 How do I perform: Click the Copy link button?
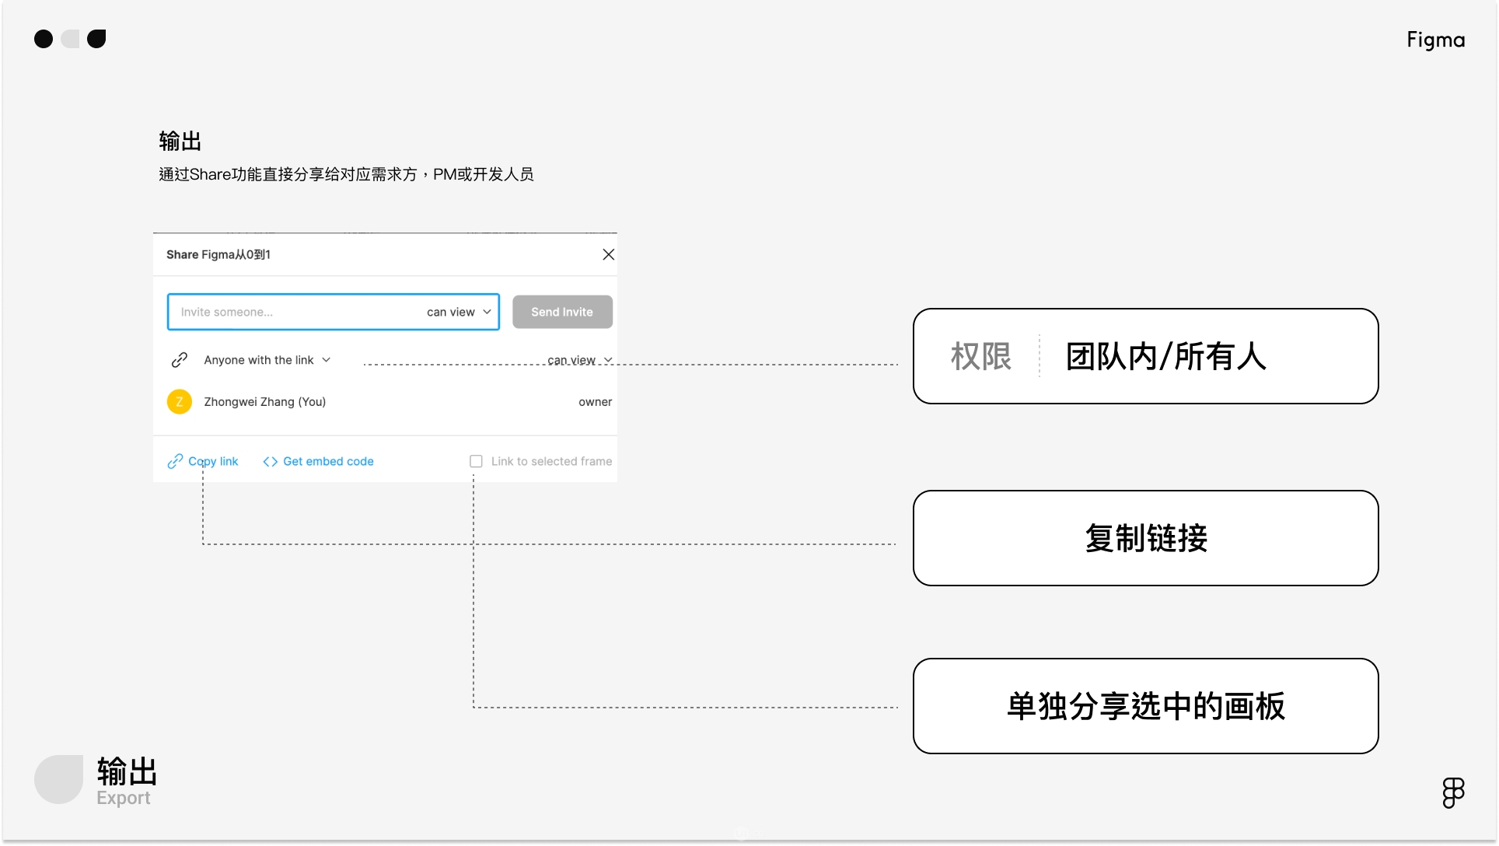(203, 461)
